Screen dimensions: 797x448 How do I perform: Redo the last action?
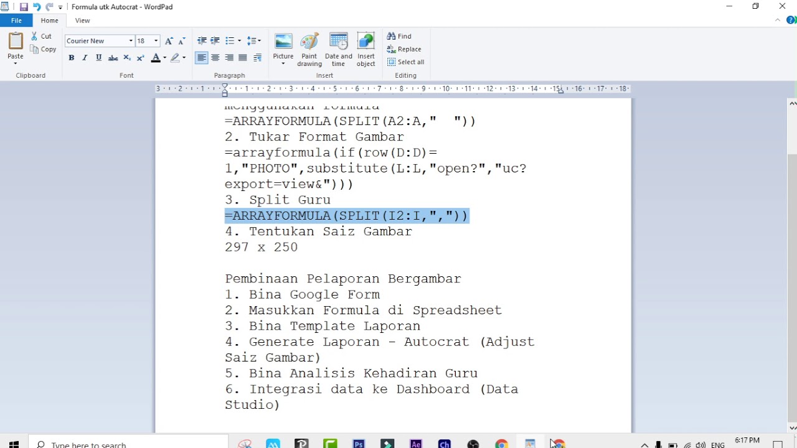tap(49, 7)
